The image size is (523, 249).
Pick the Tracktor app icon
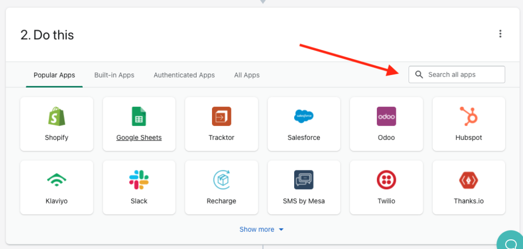(222, 116)
